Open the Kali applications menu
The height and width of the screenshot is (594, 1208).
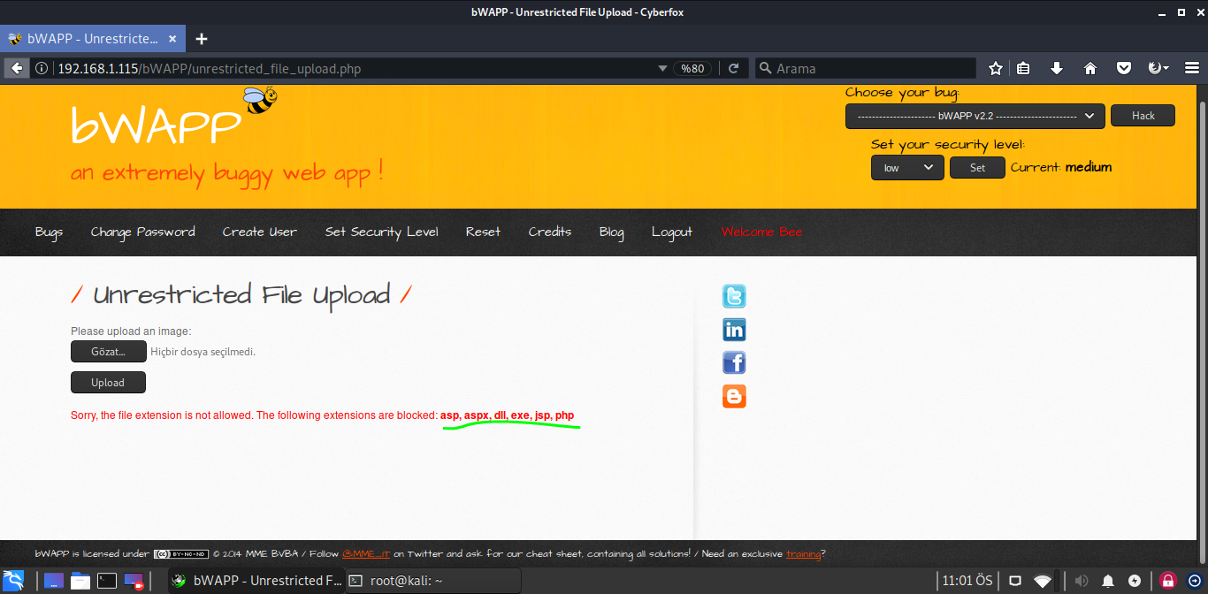[x=14, y=581]
